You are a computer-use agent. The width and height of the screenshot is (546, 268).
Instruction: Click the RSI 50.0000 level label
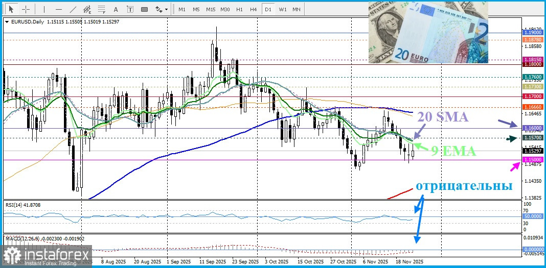pos(532,216)
